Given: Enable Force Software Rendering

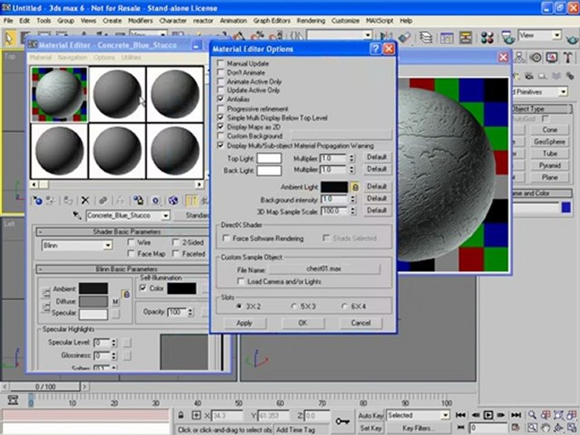Looking at the screenshot, I should tap(226, 239).
